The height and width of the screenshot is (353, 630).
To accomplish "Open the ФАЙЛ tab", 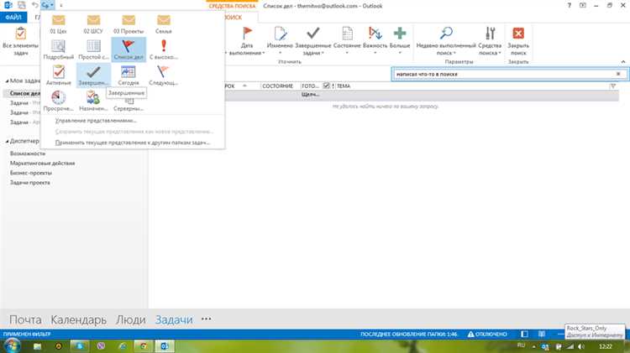I will [13, 18].
